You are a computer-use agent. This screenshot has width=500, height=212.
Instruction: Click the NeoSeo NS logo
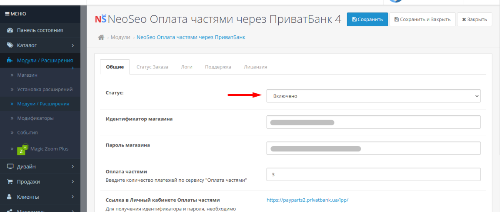100,19
